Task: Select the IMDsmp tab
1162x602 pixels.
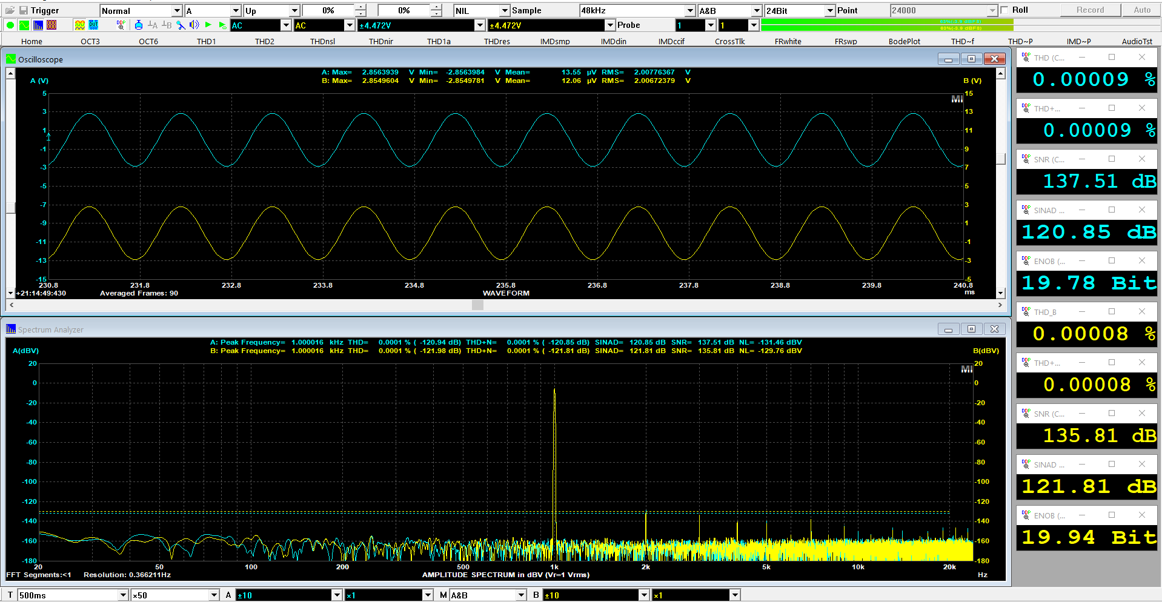Action: pyautogui.click(x=555, y=41)
